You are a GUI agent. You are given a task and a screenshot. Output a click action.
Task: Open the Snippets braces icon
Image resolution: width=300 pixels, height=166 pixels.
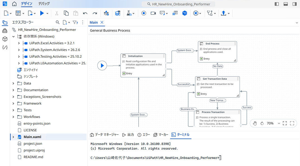[x=5, y=47]
